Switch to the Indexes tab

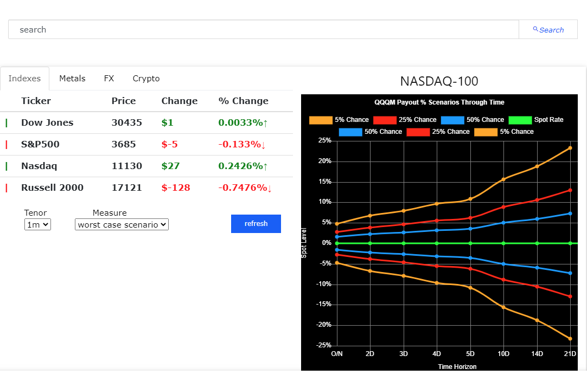pos(25,79)
